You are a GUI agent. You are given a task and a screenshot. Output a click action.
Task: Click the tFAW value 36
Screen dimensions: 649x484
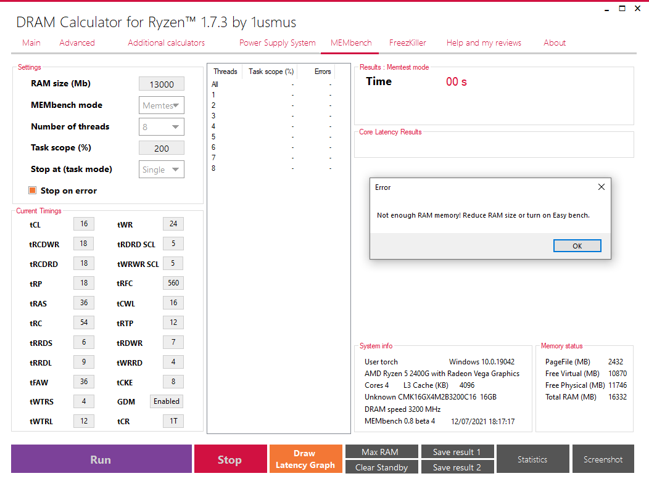coord(84,382)
